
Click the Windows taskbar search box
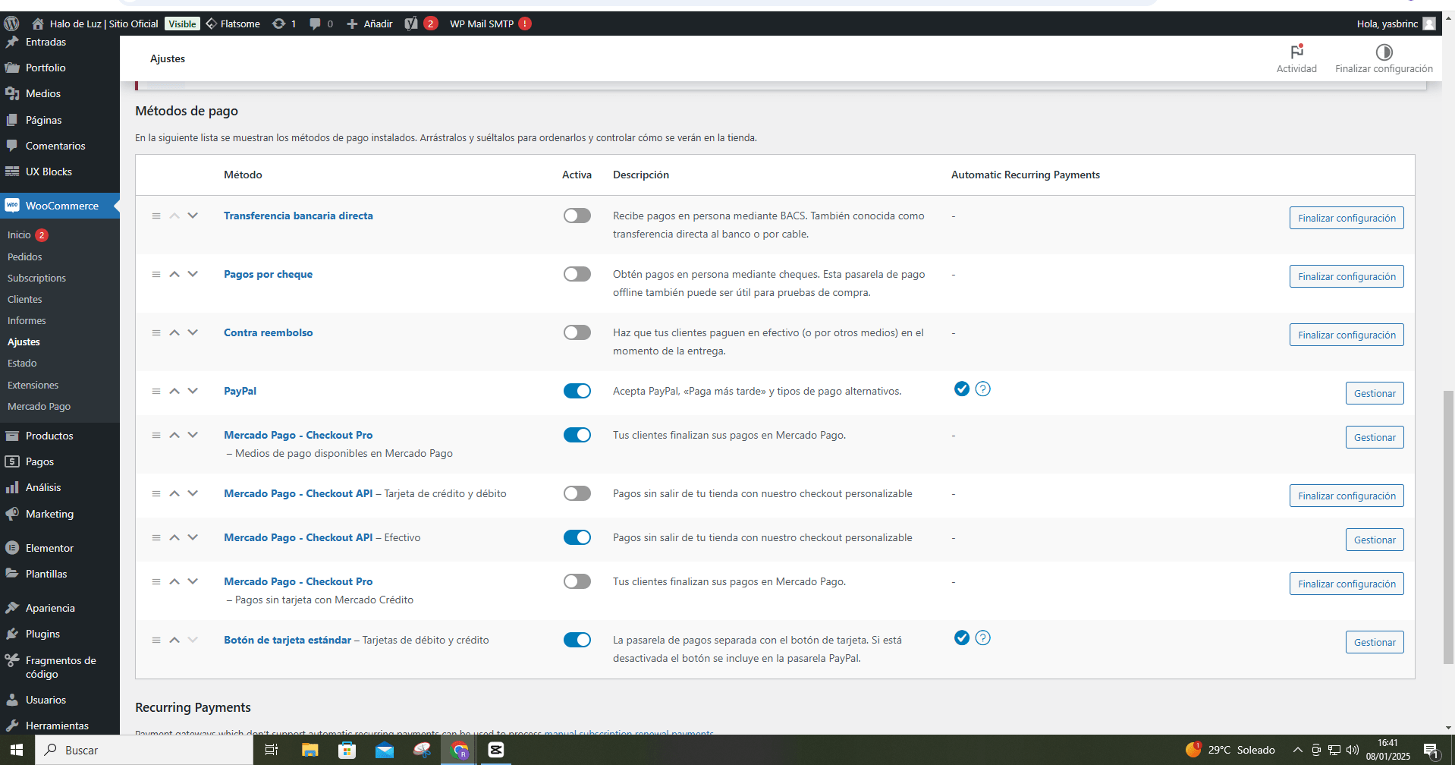144,750
